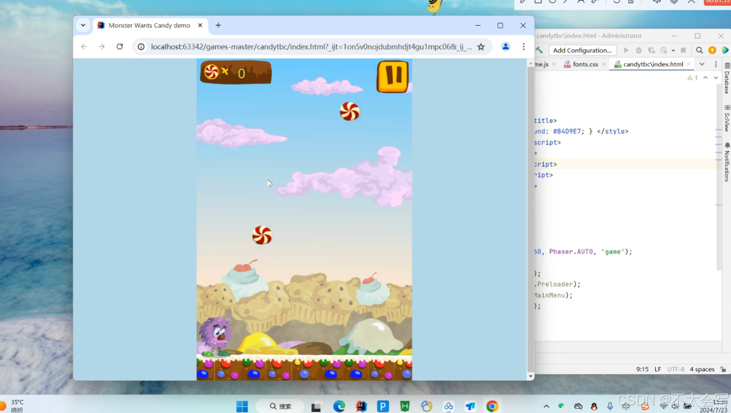731x413 pixels.
Task: Click the orange IDE update arrow icon
Action: (712, 50)
